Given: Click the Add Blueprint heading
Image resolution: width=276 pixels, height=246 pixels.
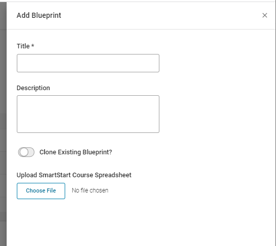Looking at the screenshot, I should [x=39, y=15].
